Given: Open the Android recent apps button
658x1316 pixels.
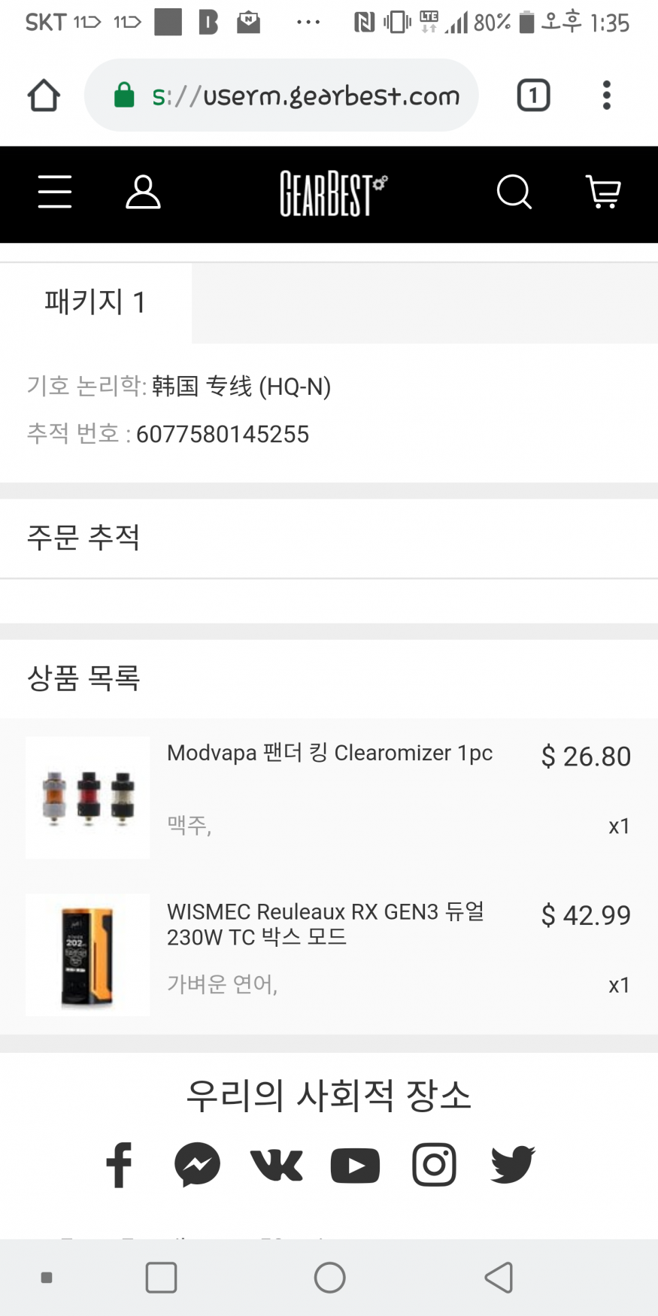Looking at the screenshot, I should tap(161, 1277).
